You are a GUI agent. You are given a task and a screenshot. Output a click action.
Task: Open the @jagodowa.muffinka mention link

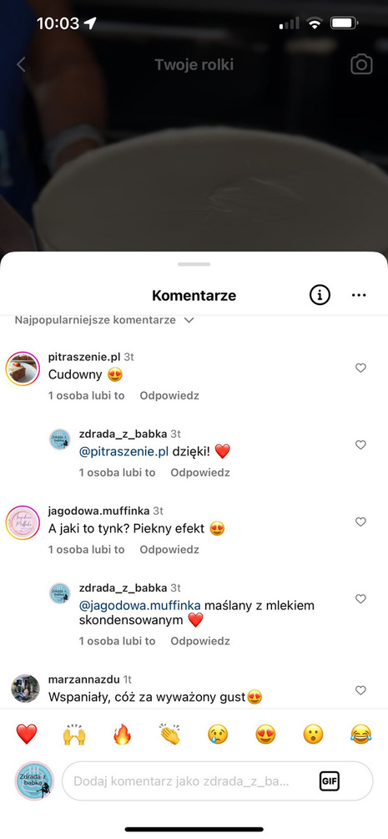140,605
